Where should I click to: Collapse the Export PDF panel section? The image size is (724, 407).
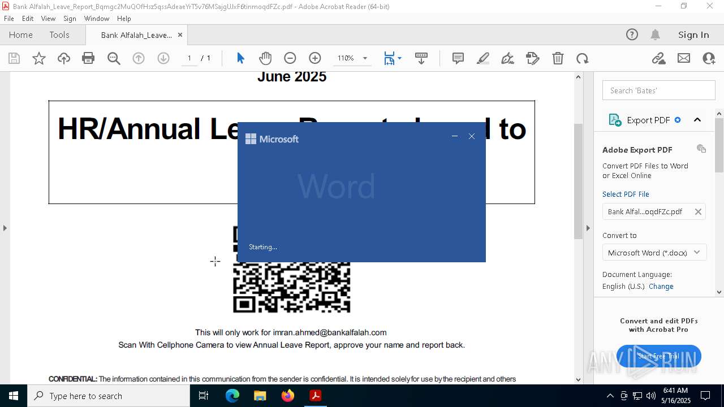click(x=697, y=120)
